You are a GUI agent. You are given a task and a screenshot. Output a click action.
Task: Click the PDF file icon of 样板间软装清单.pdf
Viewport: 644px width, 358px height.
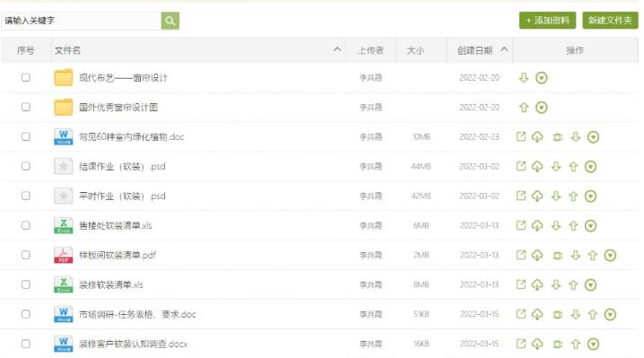64,255
